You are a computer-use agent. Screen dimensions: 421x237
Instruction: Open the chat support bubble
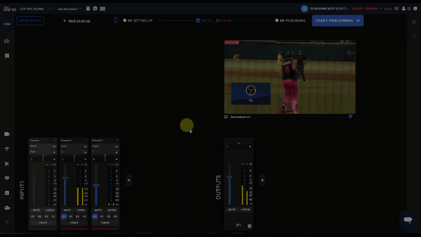[x=408, y=220]
